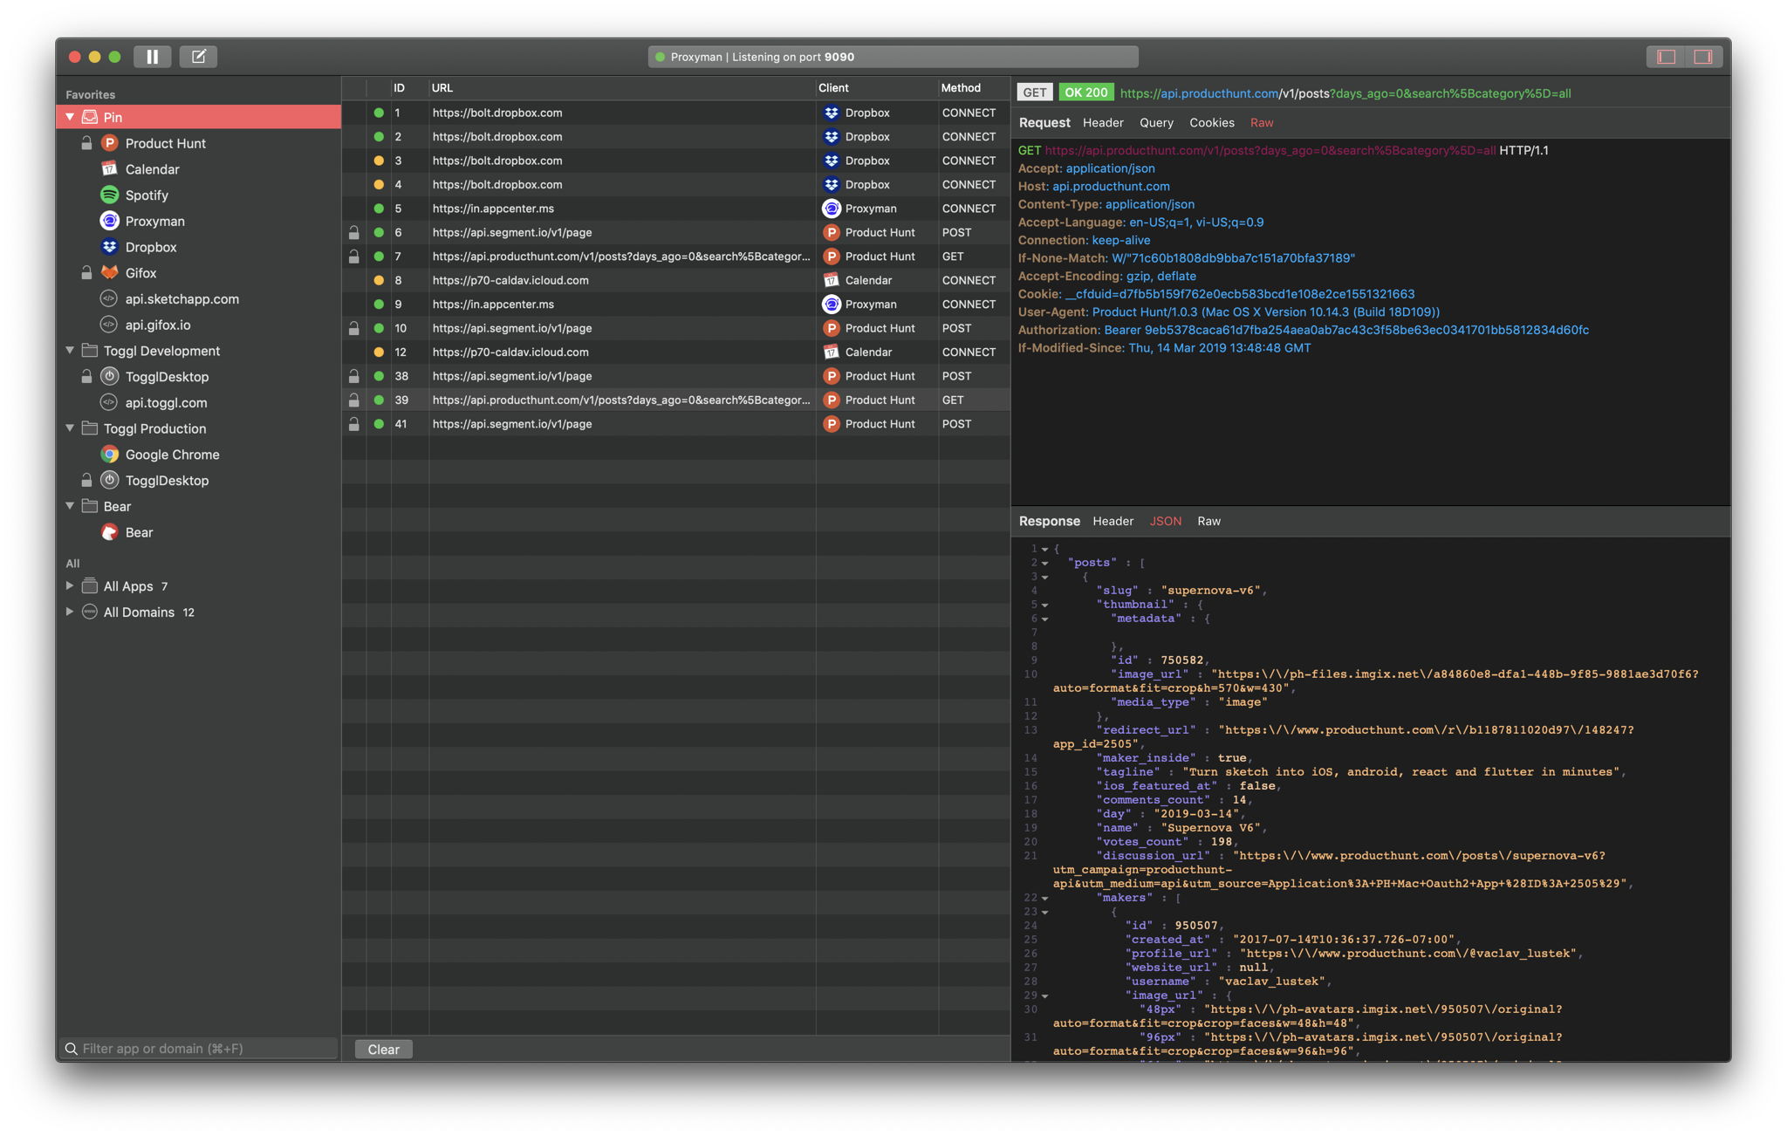The width and height of the screenshot is (1787, 1136).
Task: Select TogglDesktop under Toggl Development
Action: [167, 377]
